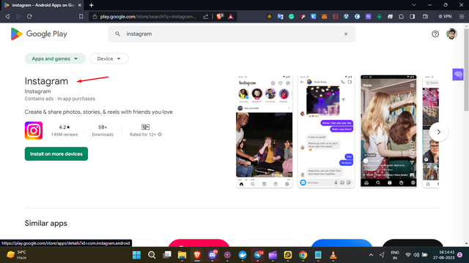Expand the Apps and games filter

55,58
